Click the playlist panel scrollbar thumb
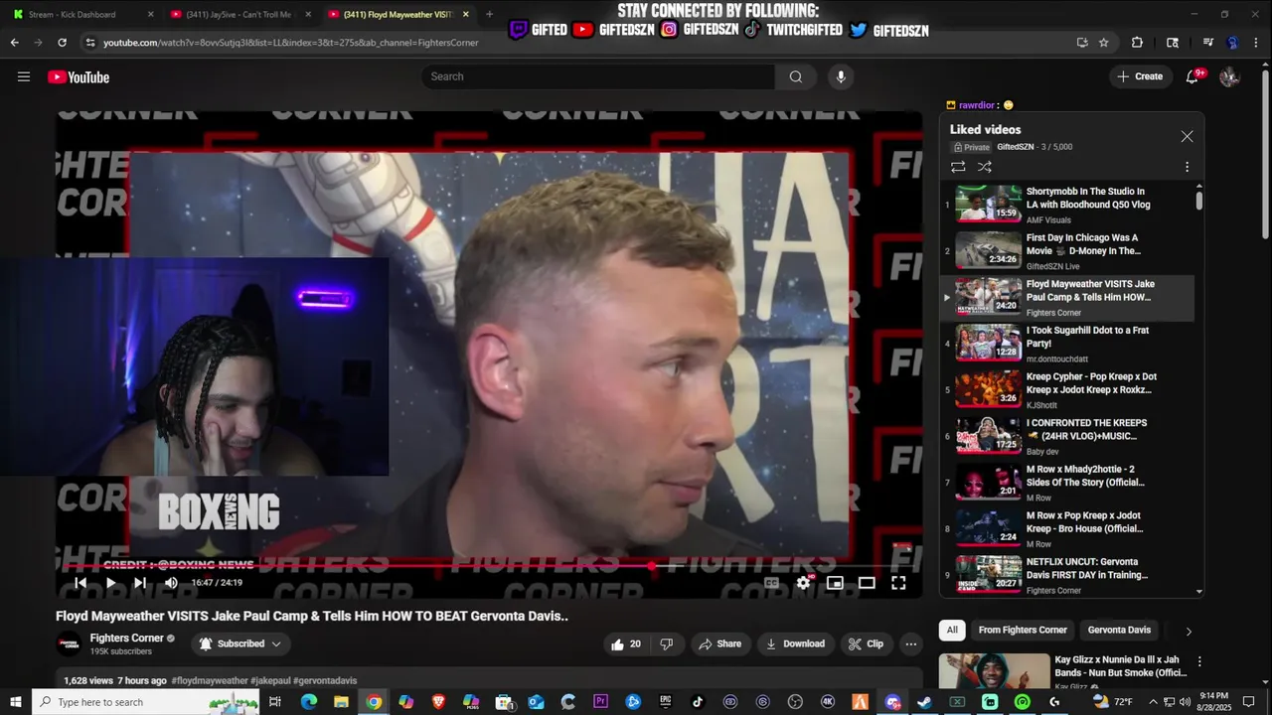Image resolution: width=1272 pixels, height=715 pixels. pos(1199,201)
